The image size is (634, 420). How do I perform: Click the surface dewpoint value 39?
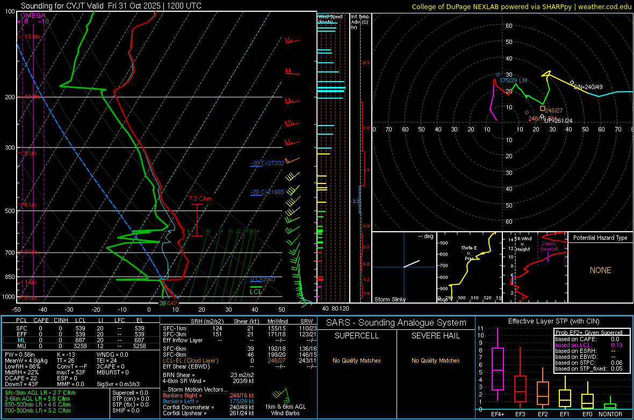pyautogui.click(x=162, y=303)
